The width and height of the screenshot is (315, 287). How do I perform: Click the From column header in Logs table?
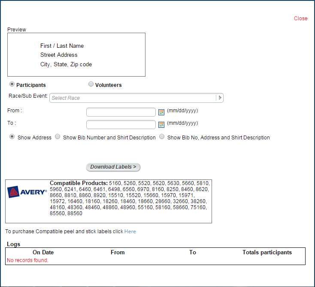point(118,253)
